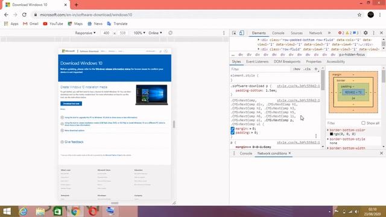Image resolution: width=386 pixels, height=217 pixels.
Task: Open drawer kebab menu beside Console
Action: (234, 153)
